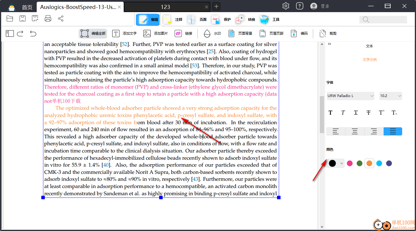Select 编辑全部 edit all tool
This screenshot has height=231, width=416.
coord(93,33)
